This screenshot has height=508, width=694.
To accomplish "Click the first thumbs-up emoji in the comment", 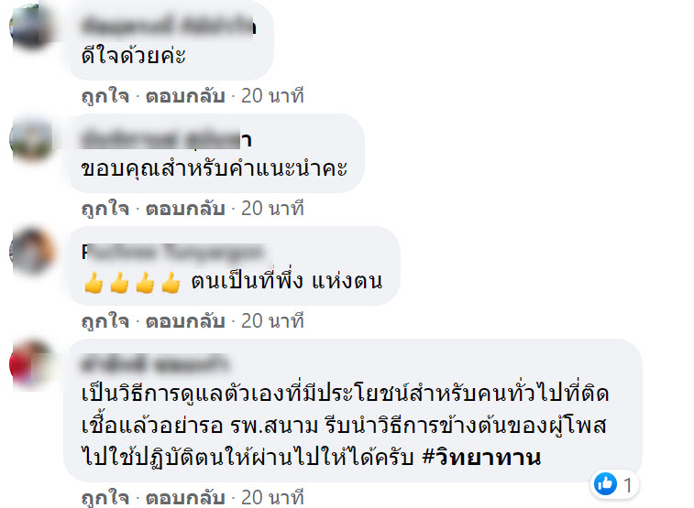I will (x=94, y=283).
